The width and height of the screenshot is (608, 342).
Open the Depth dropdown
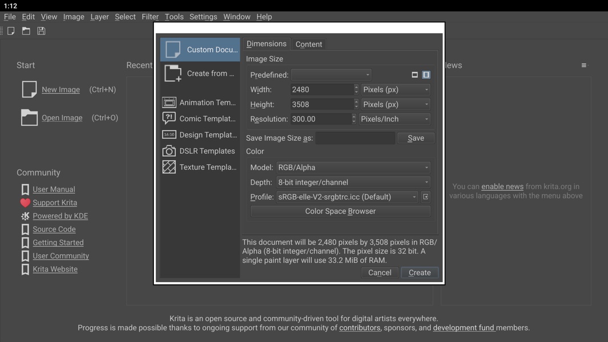(x=353, y=182)
